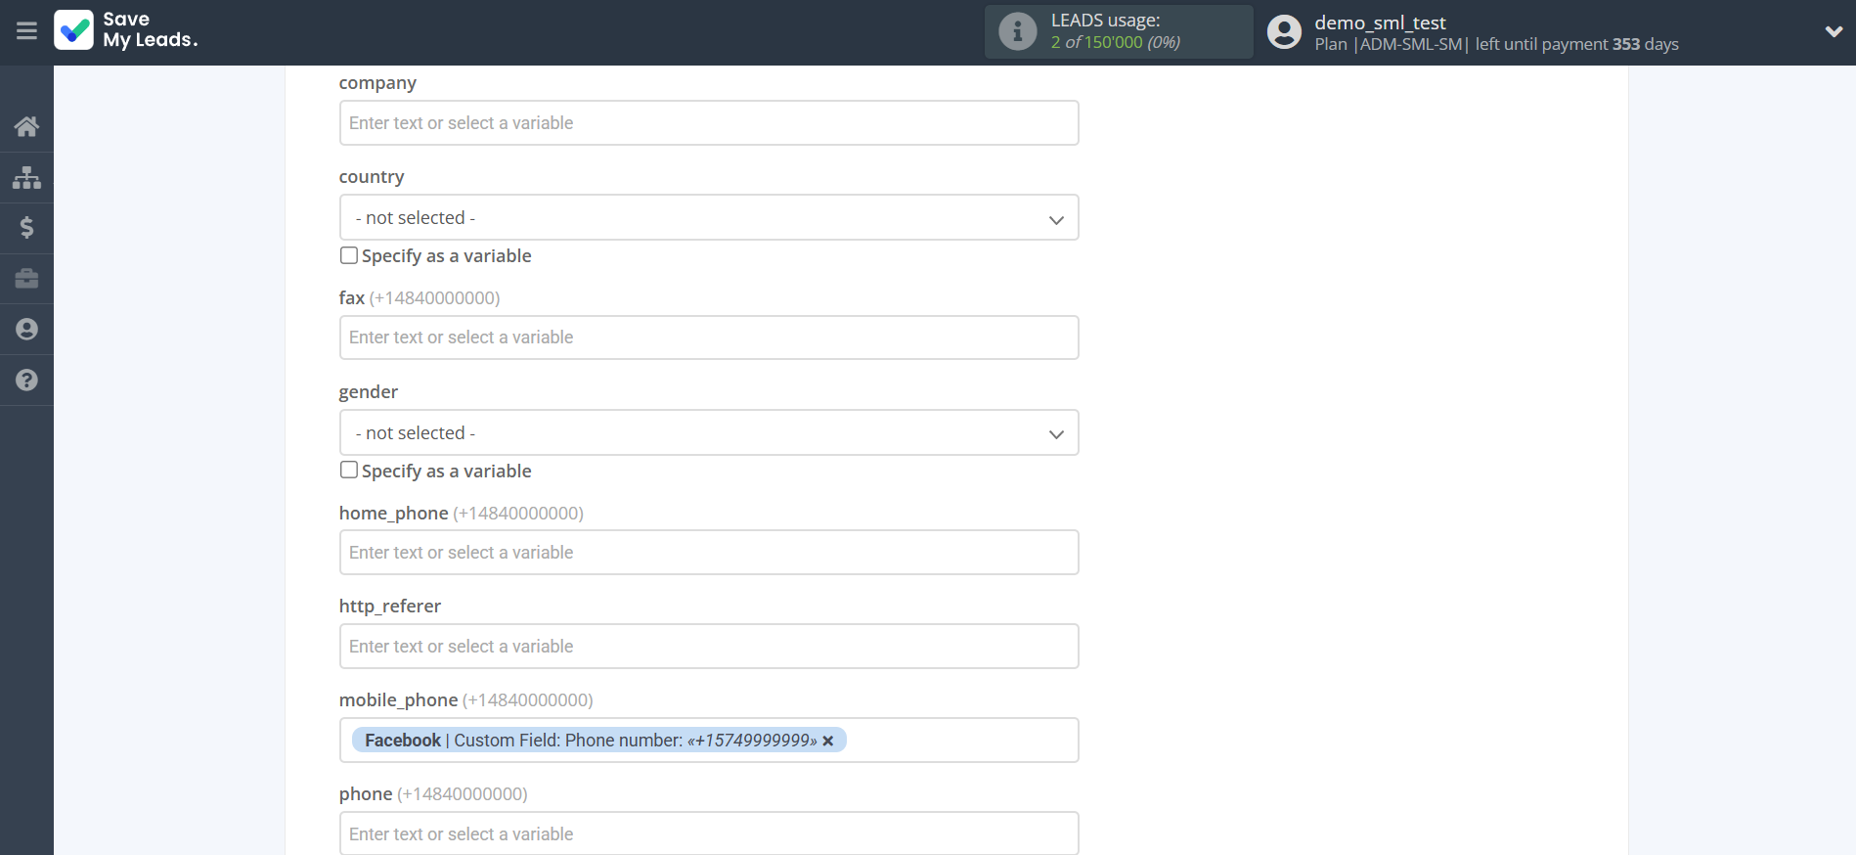The width and height of the screenshot is (1856, 855).
Task: Expand the account menu chevron
Action: [x=1834, y=31]
